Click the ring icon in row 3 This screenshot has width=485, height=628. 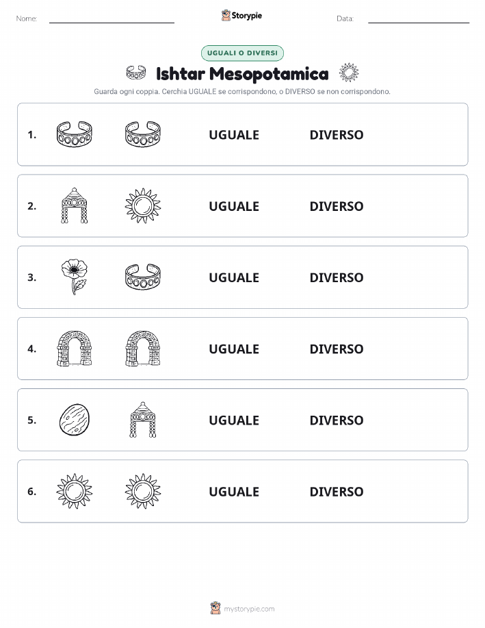pos(143,277)
